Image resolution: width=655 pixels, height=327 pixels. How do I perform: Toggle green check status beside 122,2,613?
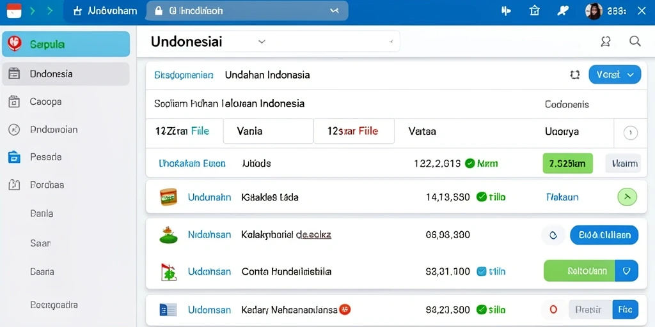click(470, 163)
